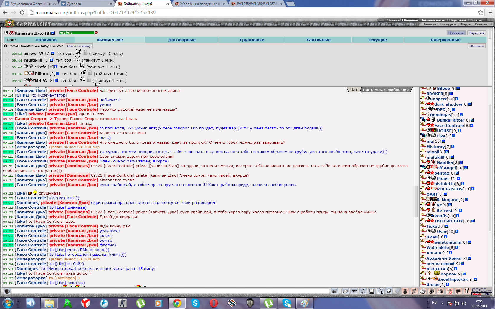Toggle chat sound with the music note icon
Screen dimensions: 495x309
(x=363, y=291)
